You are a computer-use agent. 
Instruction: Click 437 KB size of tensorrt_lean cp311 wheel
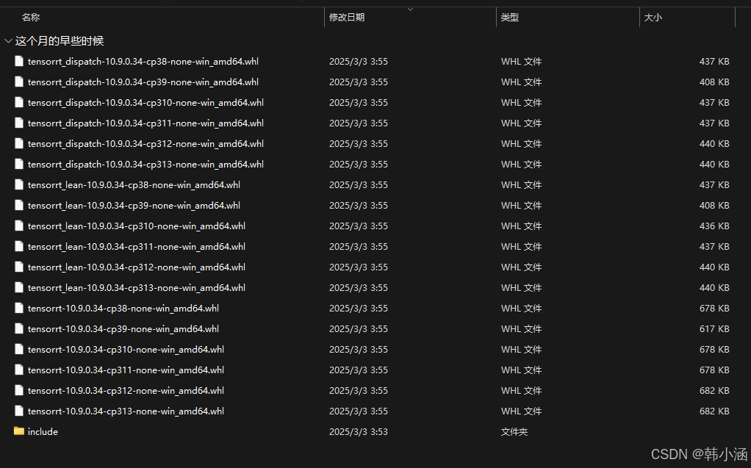point(714,247)
